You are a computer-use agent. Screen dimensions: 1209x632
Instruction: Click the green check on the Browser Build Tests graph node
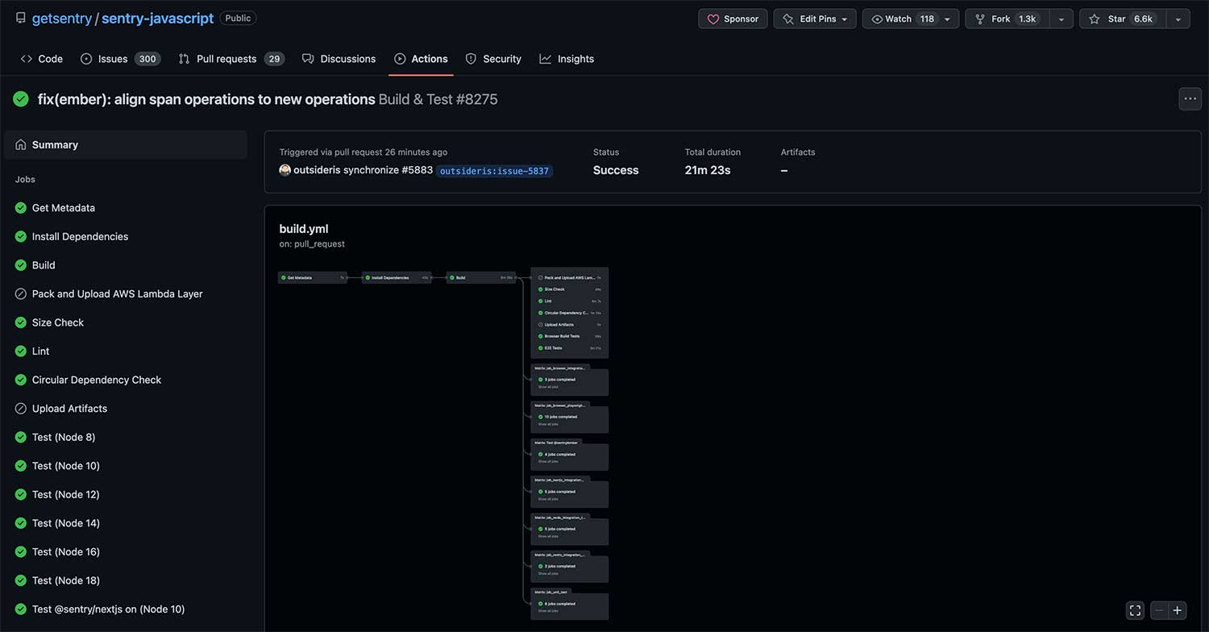(540, 336)
